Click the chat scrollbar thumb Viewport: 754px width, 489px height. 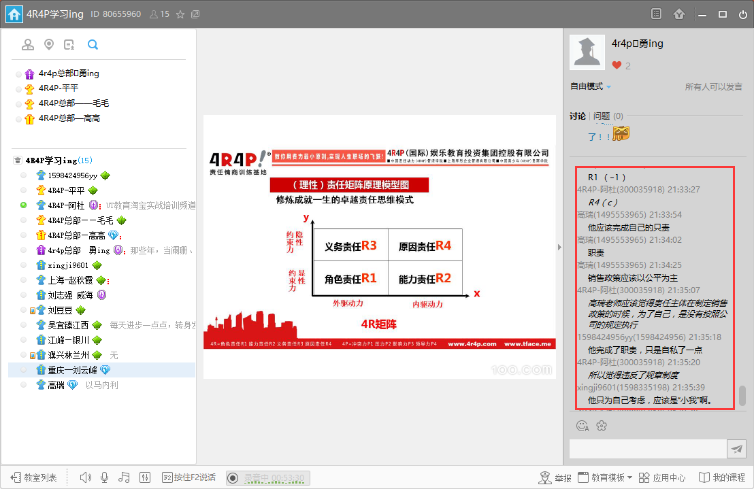tap(742, 394)
